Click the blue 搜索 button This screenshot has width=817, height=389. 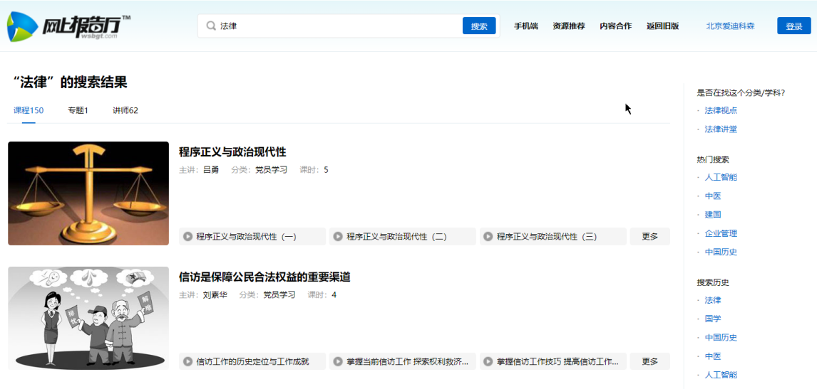click(x=479, y=26)
